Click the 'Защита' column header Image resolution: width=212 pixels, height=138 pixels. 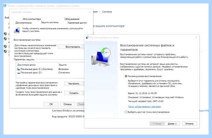(x=63, y=65)
